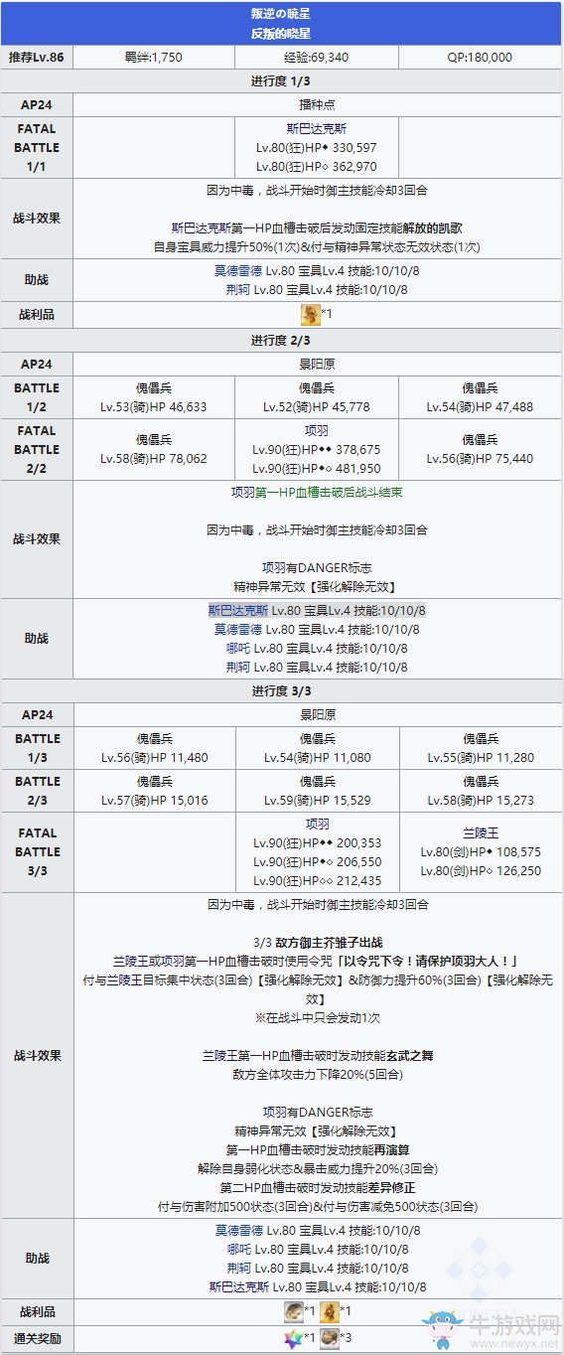Screen dimensions: 564x1355
Task: Click the 通关奖励 row label
Action: click(x=37, y=1338)
